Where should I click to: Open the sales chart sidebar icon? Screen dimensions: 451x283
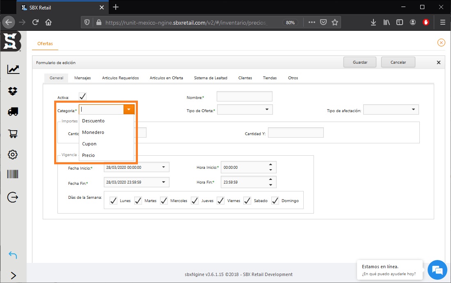(x=13, y=69)
